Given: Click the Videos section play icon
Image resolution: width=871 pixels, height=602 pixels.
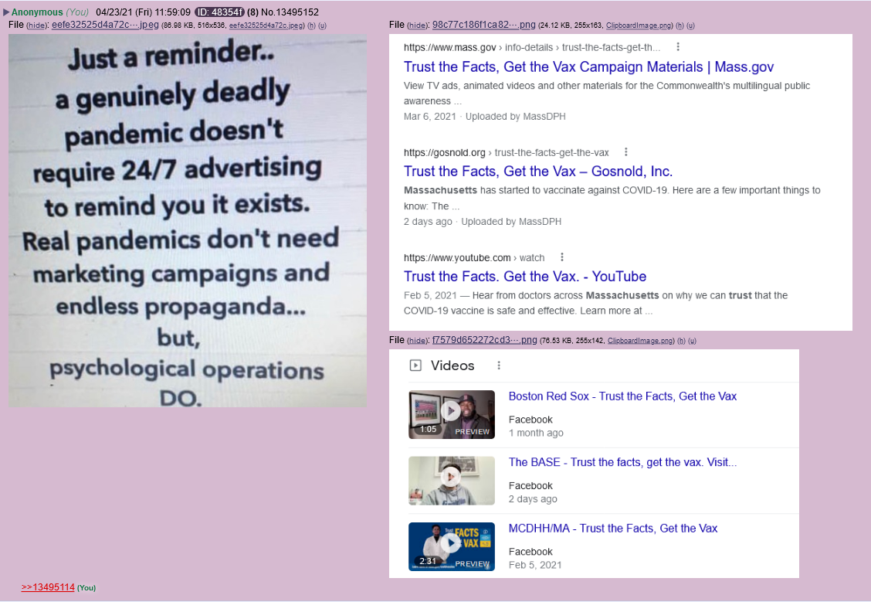Looking at the screenshot, I should [x=415, y=366].
